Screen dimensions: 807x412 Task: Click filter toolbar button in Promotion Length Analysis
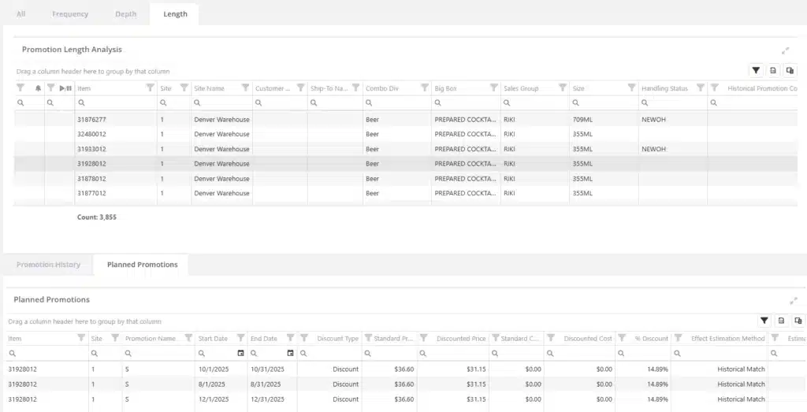(x=756, y=70)
